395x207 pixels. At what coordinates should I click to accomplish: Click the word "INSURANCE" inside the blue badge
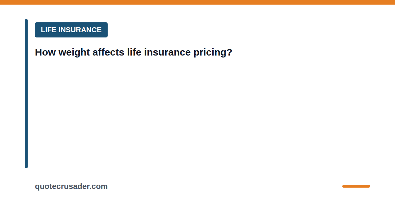point(80,30)
